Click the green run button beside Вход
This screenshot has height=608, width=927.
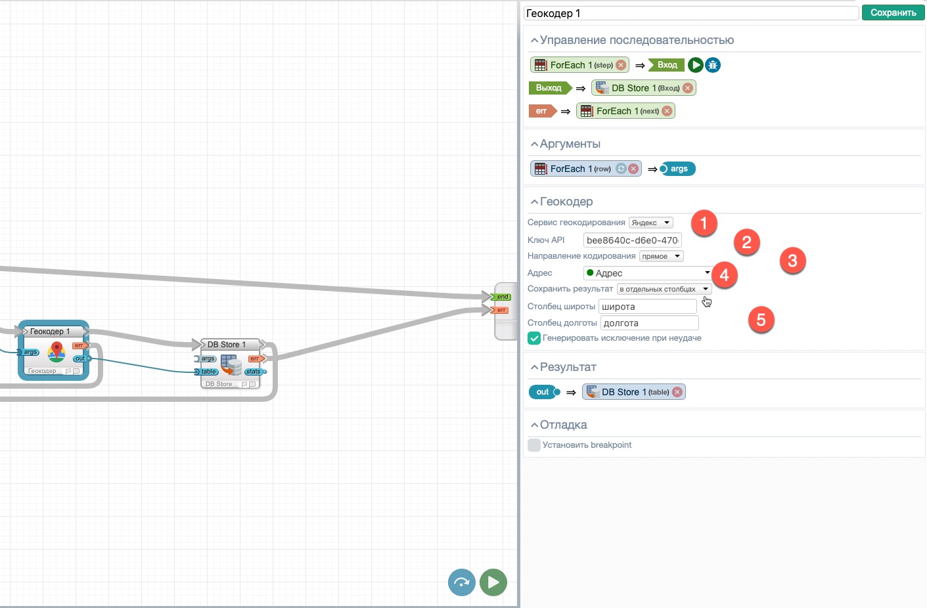[695, 65]
